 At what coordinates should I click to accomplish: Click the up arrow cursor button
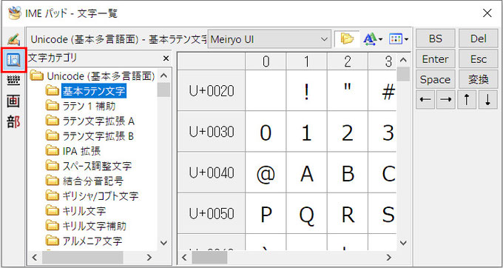467,100
